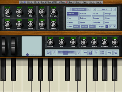
Task: Email the Sound via Sound button
Action: [84, 27]
